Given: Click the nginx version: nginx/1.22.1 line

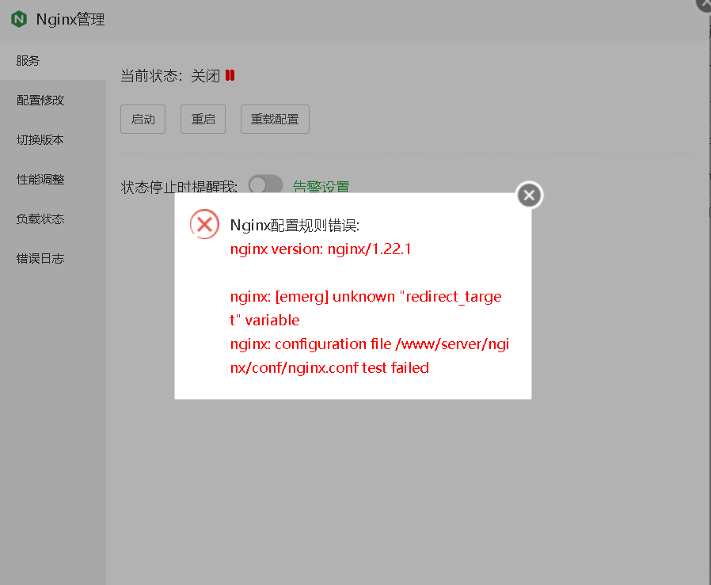Looking at the screenshot, I should pyautogui.click(x=321, y=249).
